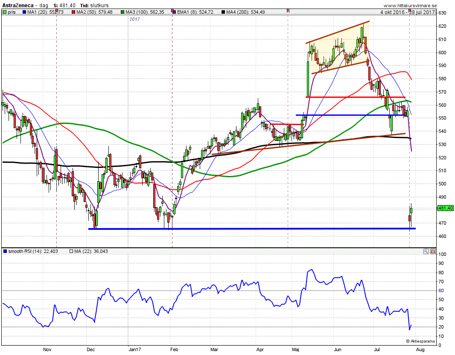Click the purple EMA1 (8) legend swatch
This screenshot has width=455, height=355.
tap(174, 12)
